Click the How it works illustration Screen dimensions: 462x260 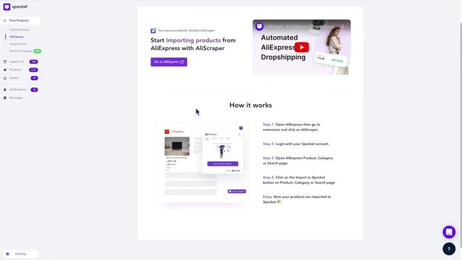click(201, 162)
